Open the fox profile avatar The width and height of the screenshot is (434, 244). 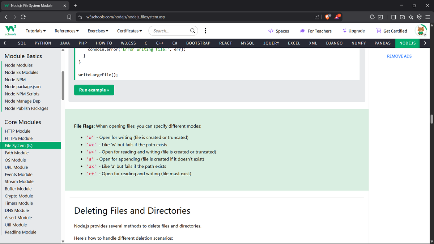[x=421, y=31]
